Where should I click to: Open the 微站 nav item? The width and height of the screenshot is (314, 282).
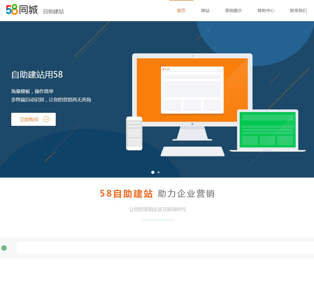(205, 10)
